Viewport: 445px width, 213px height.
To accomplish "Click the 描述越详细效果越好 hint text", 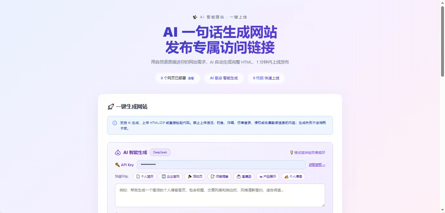I will click(310, 152).
